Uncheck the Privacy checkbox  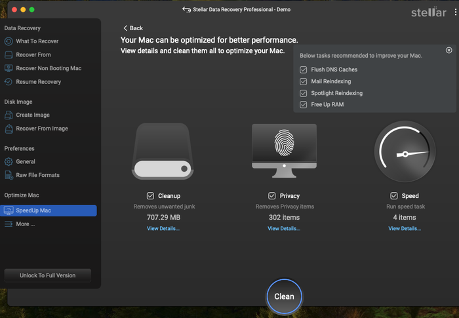click(x=272, y=196)
